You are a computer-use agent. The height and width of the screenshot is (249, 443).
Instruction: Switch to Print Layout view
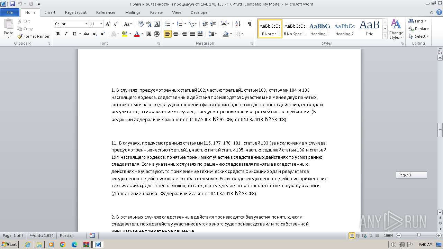click(352, 236)
